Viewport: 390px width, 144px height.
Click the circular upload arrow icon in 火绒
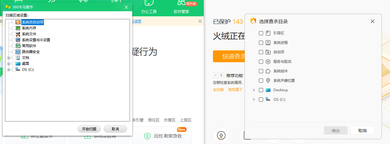pyautogui.click(x=221, y=136)
